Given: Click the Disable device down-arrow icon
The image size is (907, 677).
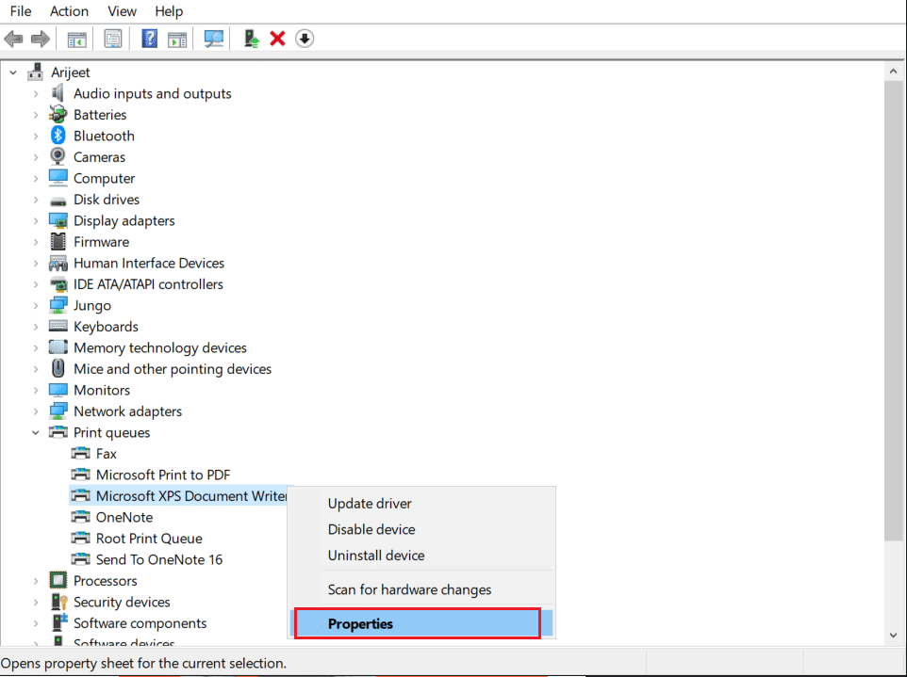Looking at the screenshot, I should tap(305, 40).
